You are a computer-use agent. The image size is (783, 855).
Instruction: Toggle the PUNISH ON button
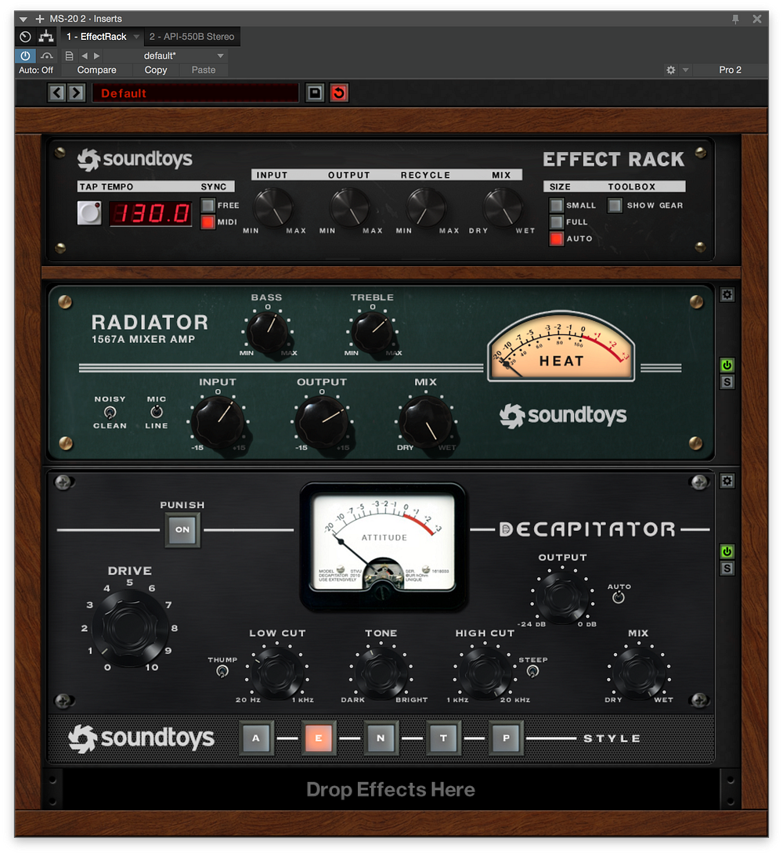[182, 529]
